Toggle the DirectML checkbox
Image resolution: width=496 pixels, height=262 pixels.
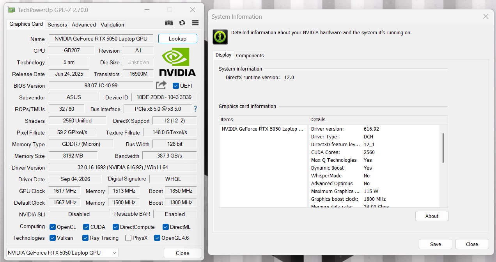[165, 227]
